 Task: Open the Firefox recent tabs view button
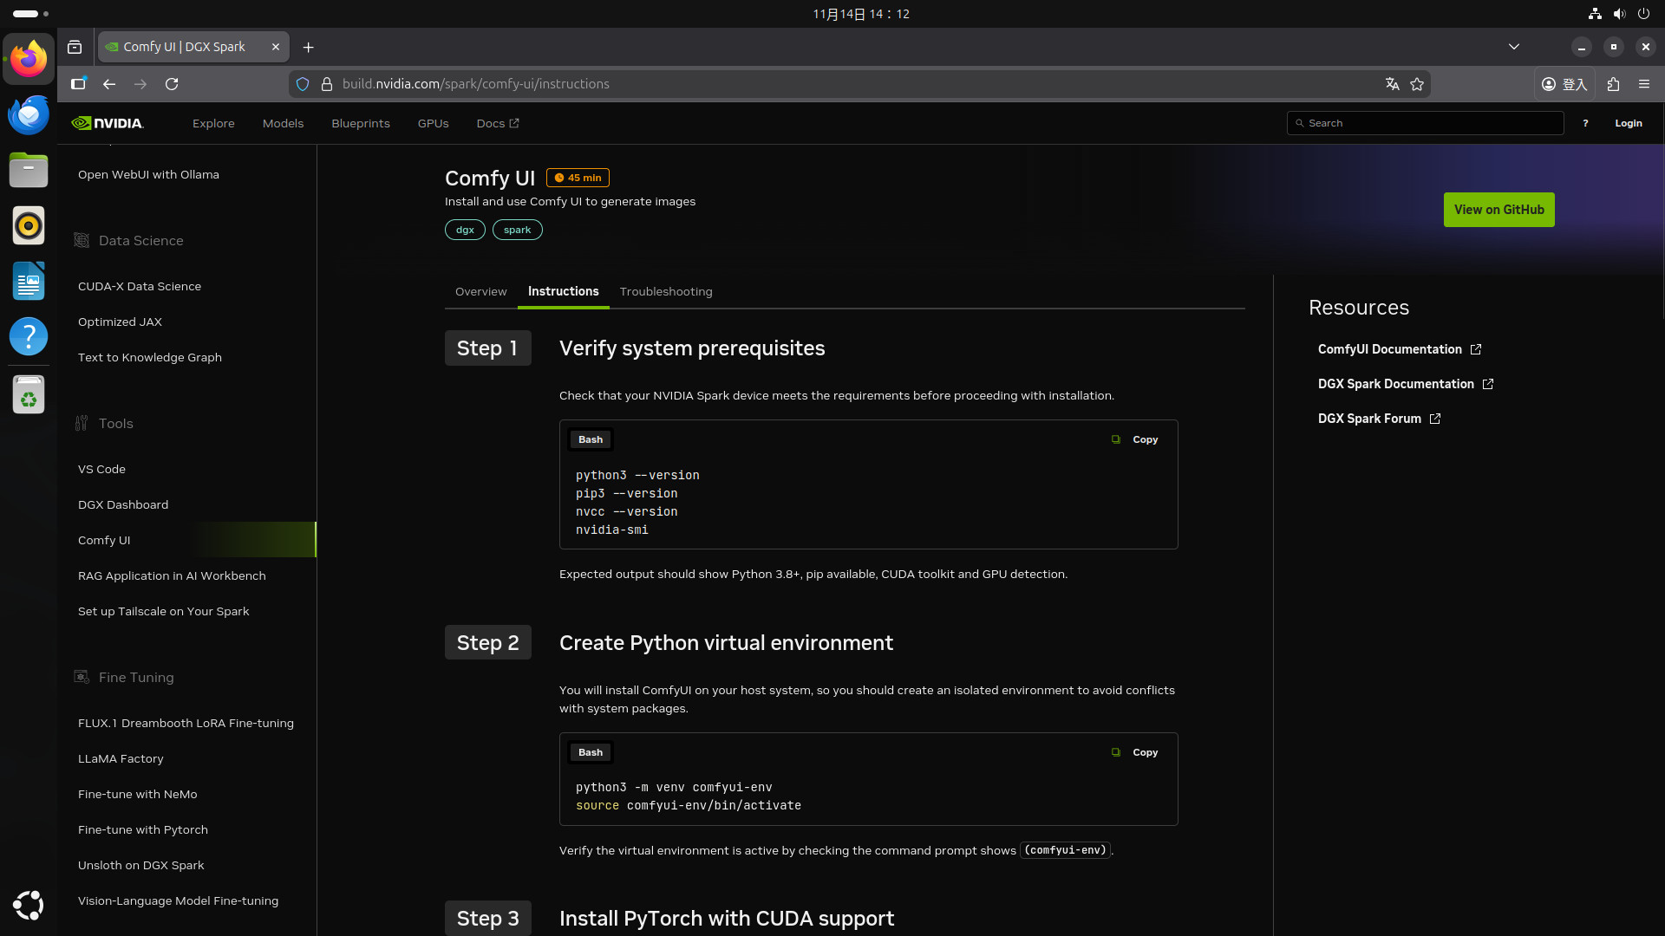coord(75,47)
